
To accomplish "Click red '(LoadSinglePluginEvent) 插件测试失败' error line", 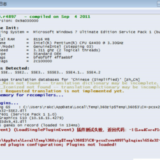I will click(80, 130).
